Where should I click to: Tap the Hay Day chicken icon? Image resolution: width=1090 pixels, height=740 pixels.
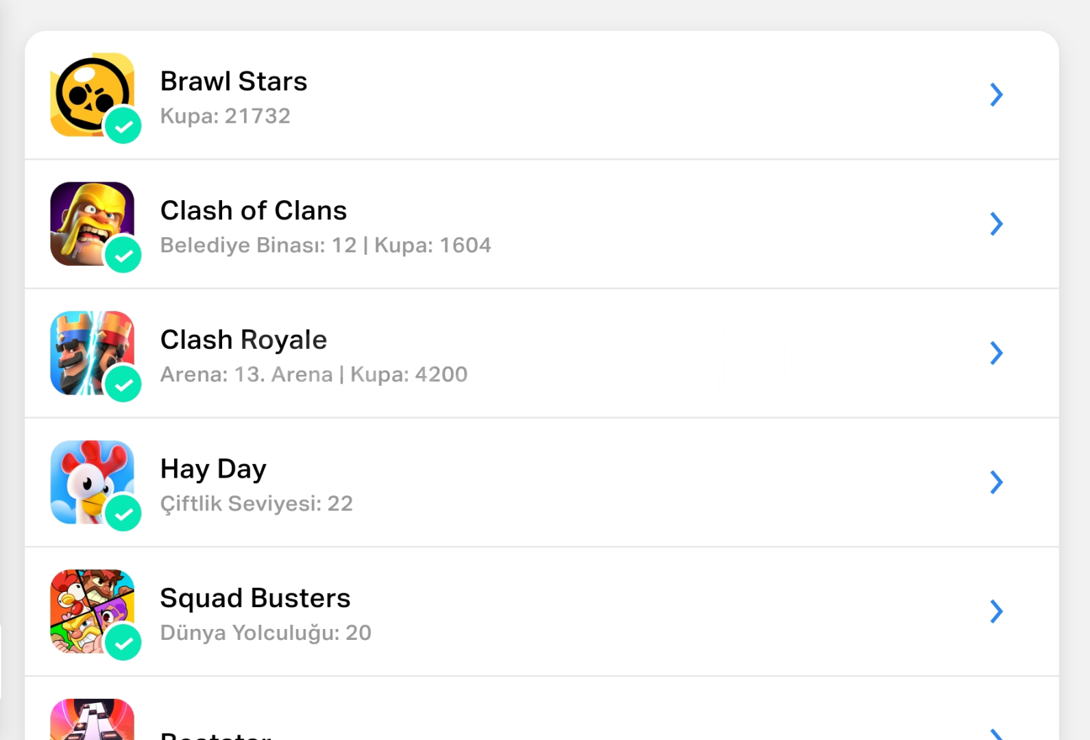coord(92,482)
